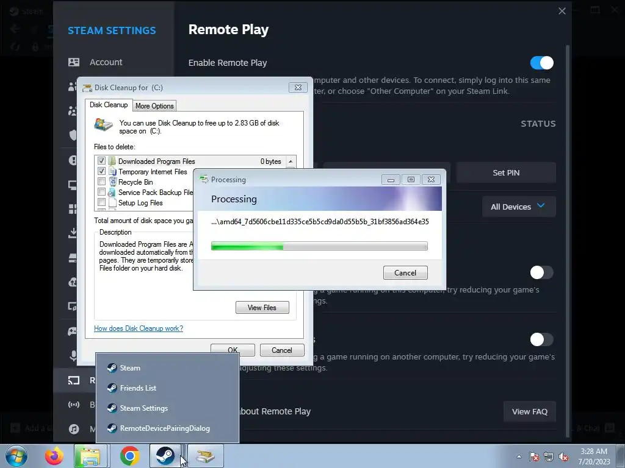
Task: Uncheck Temporary Internet Files checkbox
Action: 101,171
